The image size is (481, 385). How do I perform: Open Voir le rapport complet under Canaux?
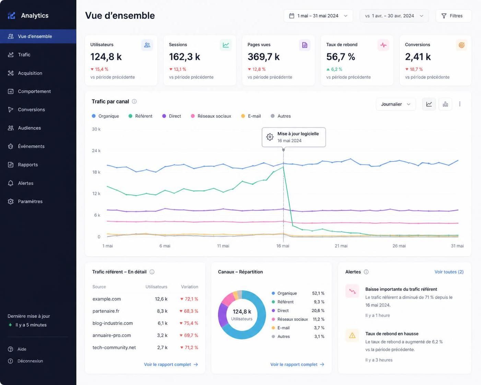[297, 364]
